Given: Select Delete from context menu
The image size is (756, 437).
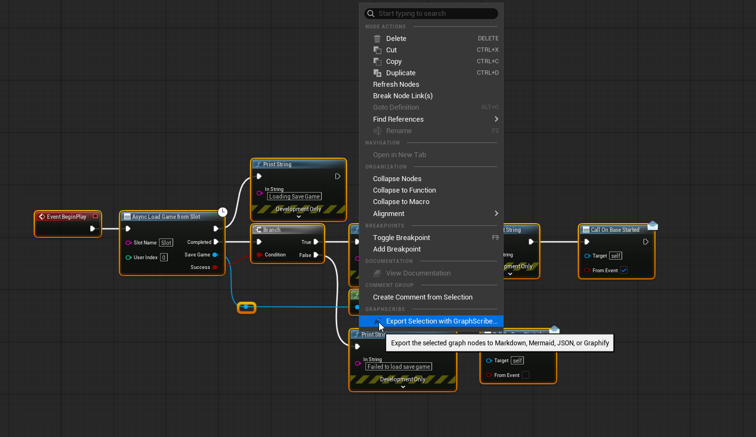Looking at the screenshot, I should [x=431, y=39].
